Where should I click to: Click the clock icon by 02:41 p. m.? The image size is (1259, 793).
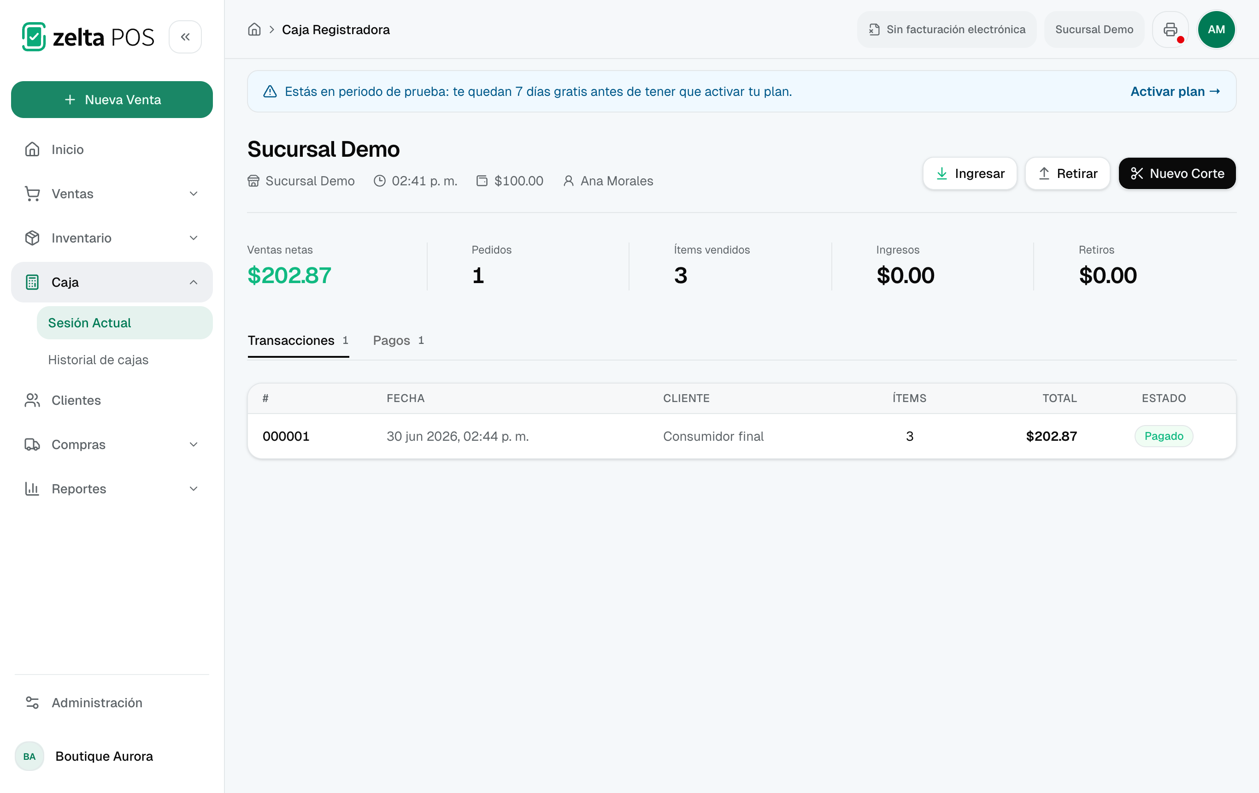(380, 181)
